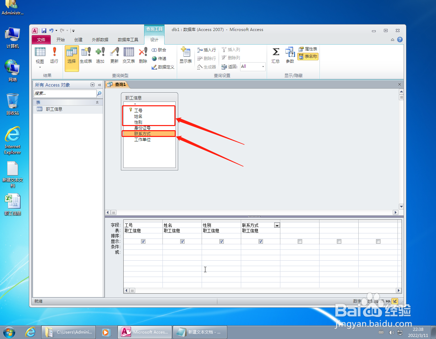Viewport: 436px width, 339px height.
Task: Uncheck Show box for 性别 column
Action: click(221, 241)
